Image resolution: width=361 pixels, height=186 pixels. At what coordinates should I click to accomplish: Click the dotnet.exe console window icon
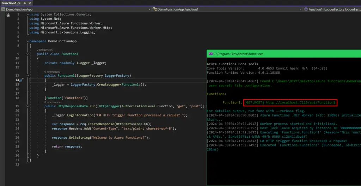[x=210, y=54]
